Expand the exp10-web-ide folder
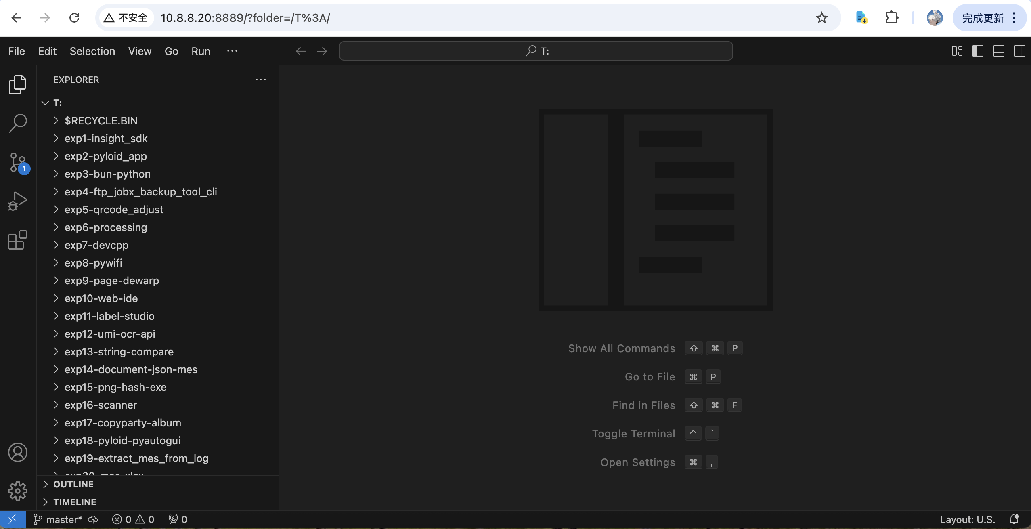 (101, 298)
